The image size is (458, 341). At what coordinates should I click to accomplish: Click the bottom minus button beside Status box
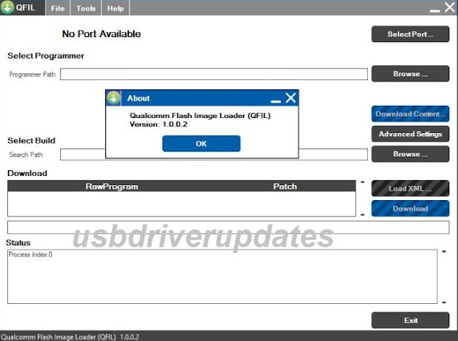(444, 302)
